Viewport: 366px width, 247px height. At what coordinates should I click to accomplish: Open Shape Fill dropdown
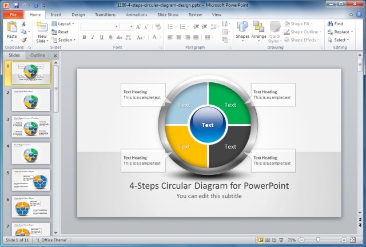pyautogui.click(x=299, y=24)
